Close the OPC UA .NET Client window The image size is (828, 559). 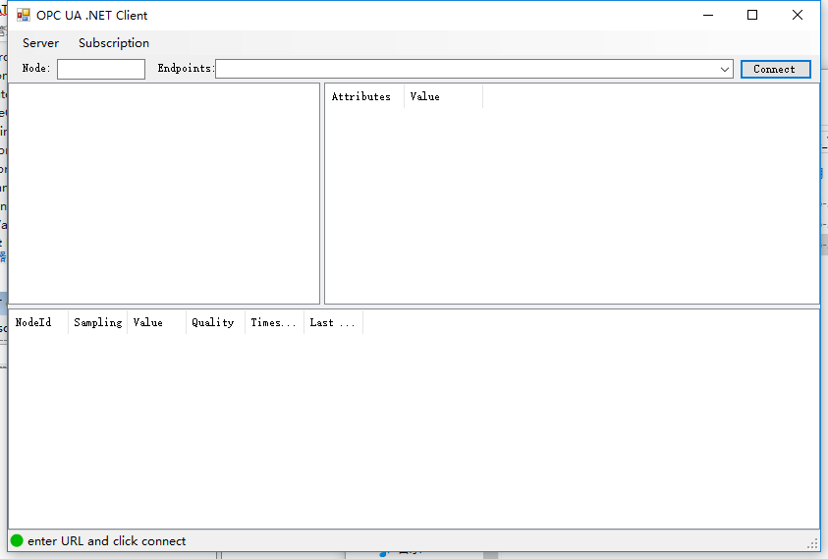coord(798,16)
